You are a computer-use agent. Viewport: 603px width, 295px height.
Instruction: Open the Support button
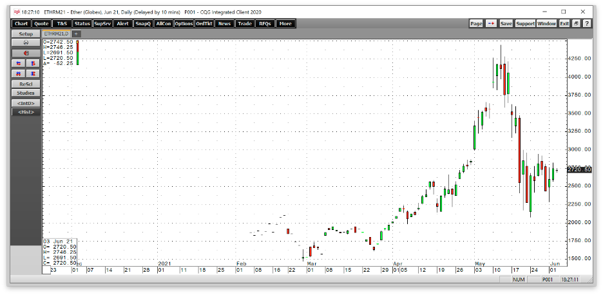[525, 23]
